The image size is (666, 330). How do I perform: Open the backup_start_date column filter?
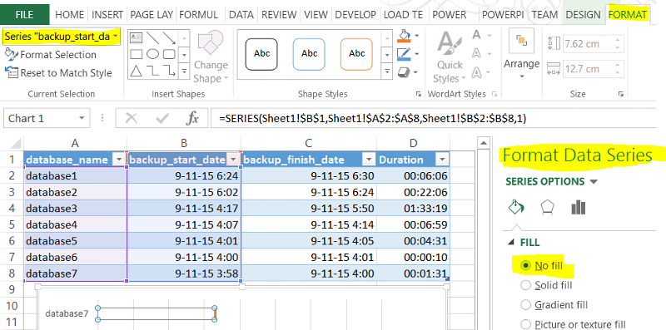click(234, 160)
